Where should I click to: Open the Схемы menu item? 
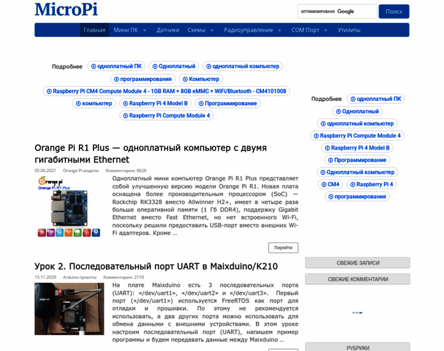pos(196,30)
